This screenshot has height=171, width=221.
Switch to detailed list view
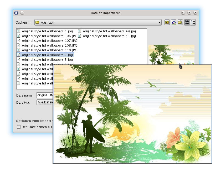tap(193, 23)
